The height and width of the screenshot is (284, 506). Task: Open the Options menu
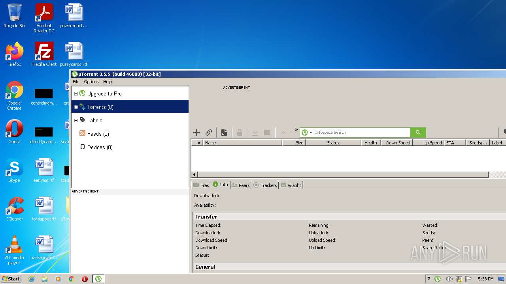[91, 82]
